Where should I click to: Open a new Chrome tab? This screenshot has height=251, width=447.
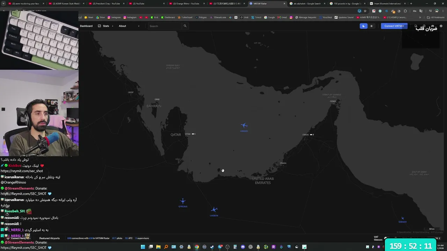tap(411, 3)
